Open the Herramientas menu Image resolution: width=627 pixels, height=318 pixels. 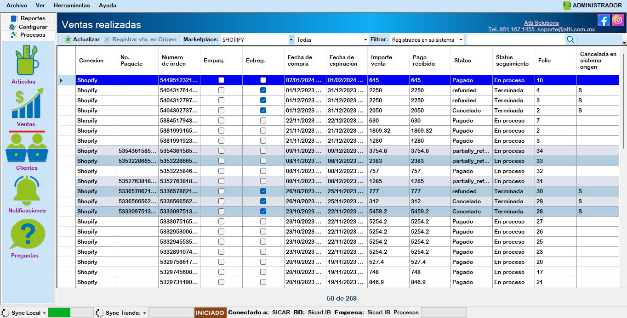point(72,6)
